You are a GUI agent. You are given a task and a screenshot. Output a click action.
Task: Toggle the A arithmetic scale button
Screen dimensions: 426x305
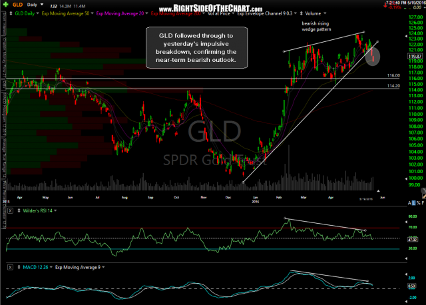coord(409,203)
